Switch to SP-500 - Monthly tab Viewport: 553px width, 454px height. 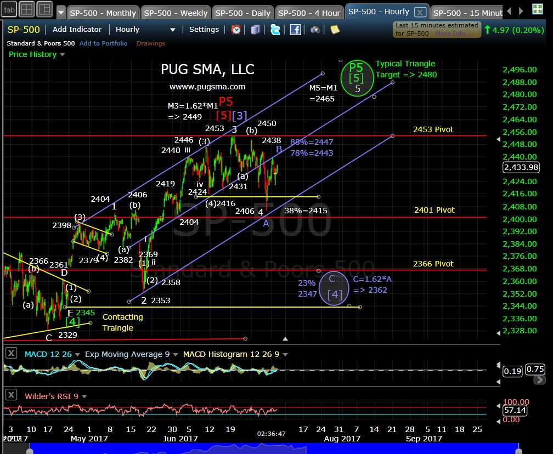pos(103,13)
